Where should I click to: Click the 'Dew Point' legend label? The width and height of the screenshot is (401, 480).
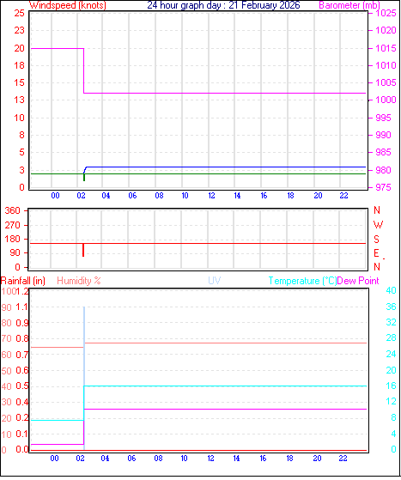click(x=358, y=281)
